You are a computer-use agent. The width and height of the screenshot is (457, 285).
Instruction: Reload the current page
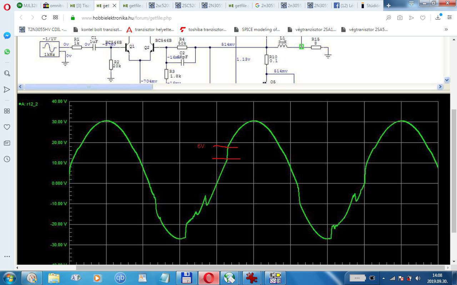44,17
